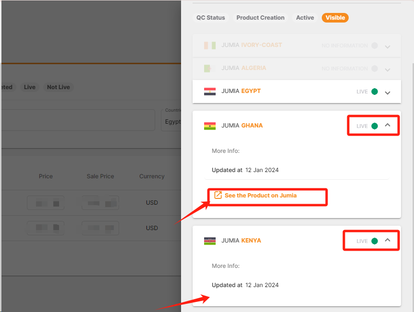Select the Visible filter chip
The height and width of the screenshot is (312, 414).
(x=335, y=18)
